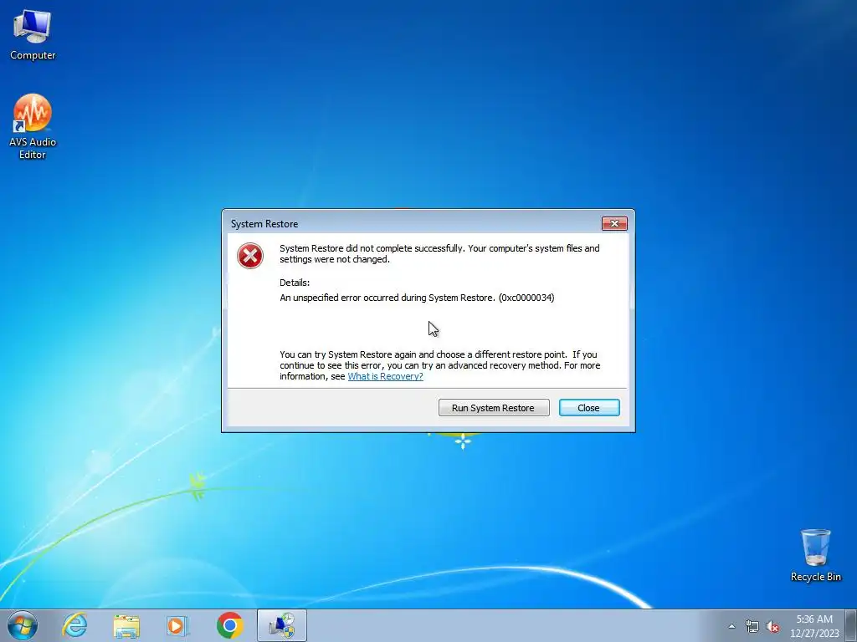Open the Windows Start menu orb

(23, 625)
